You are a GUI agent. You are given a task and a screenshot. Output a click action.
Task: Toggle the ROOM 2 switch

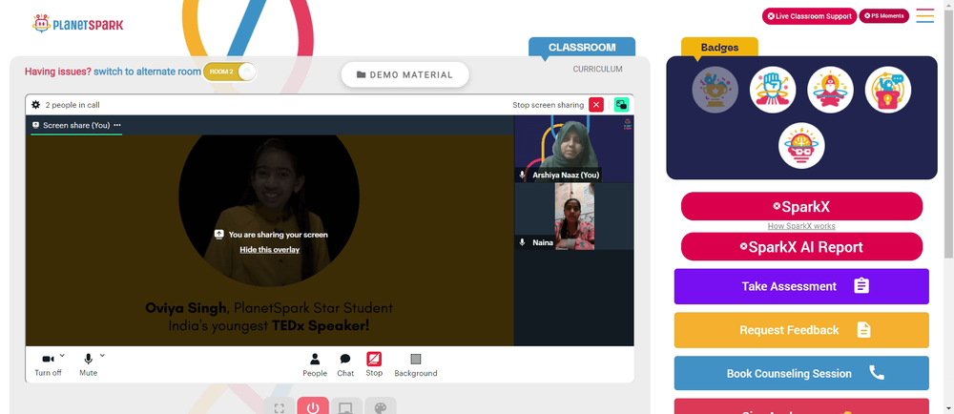[x=230, y=72]
